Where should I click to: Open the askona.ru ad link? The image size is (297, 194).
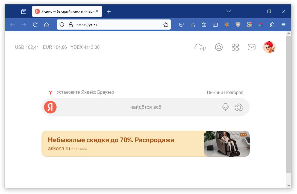coord(59,149)
